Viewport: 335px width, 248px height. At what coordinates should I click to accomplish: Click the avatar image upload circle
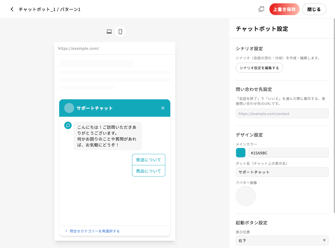tap(246, 196)
